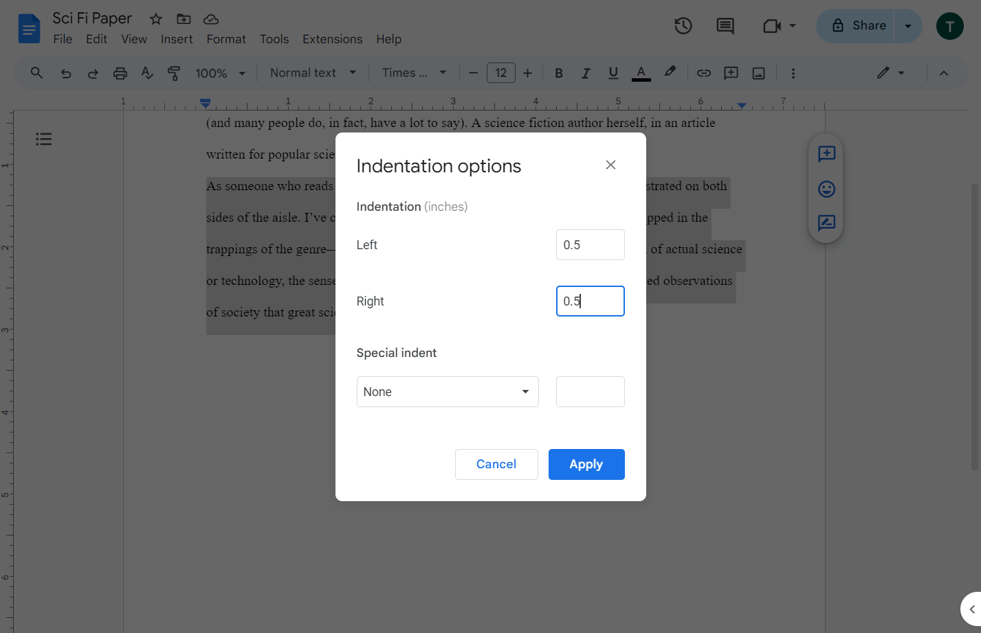Open the zoom level dropdown
The image size is (981, 633).
[221, 73]
